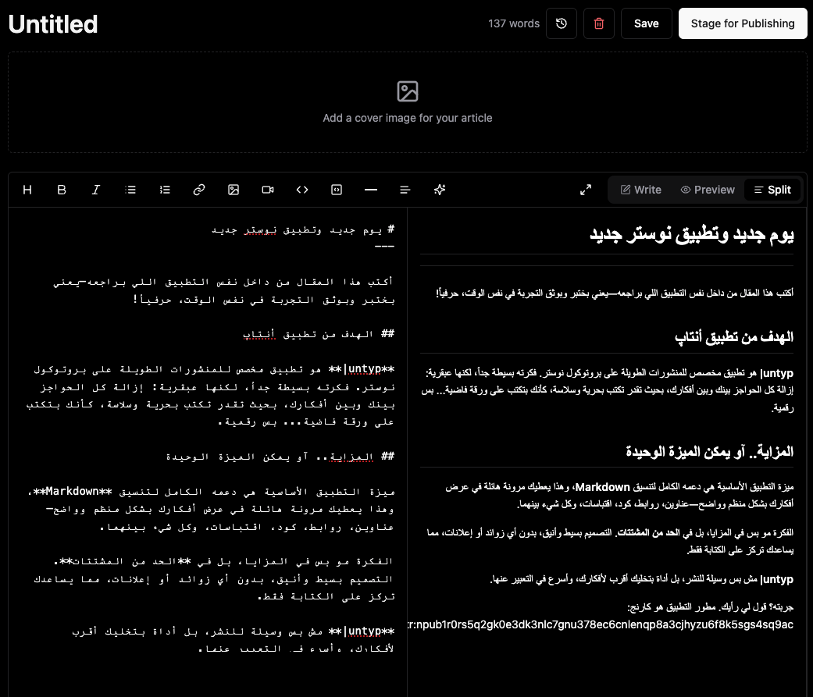The height and width of the screenshot is (697, 813).
Task: Click the main Arabic heading in the preview
Action: 692,235
